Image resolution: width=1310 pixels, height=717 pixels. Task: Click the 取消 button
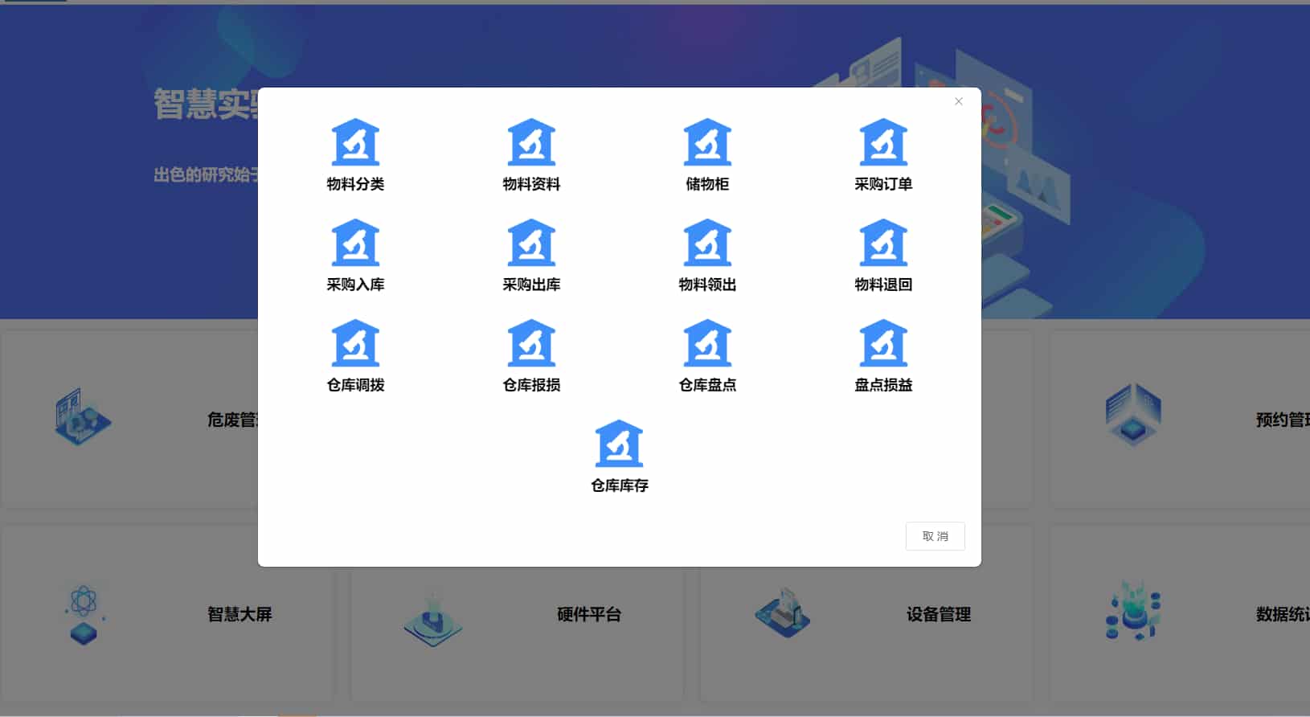pos(935,536)
